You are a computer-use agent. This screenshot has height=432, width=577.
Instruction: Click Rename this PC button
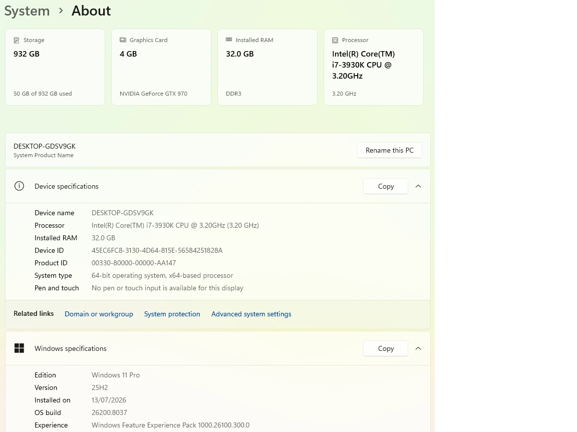tap(389, 150)
